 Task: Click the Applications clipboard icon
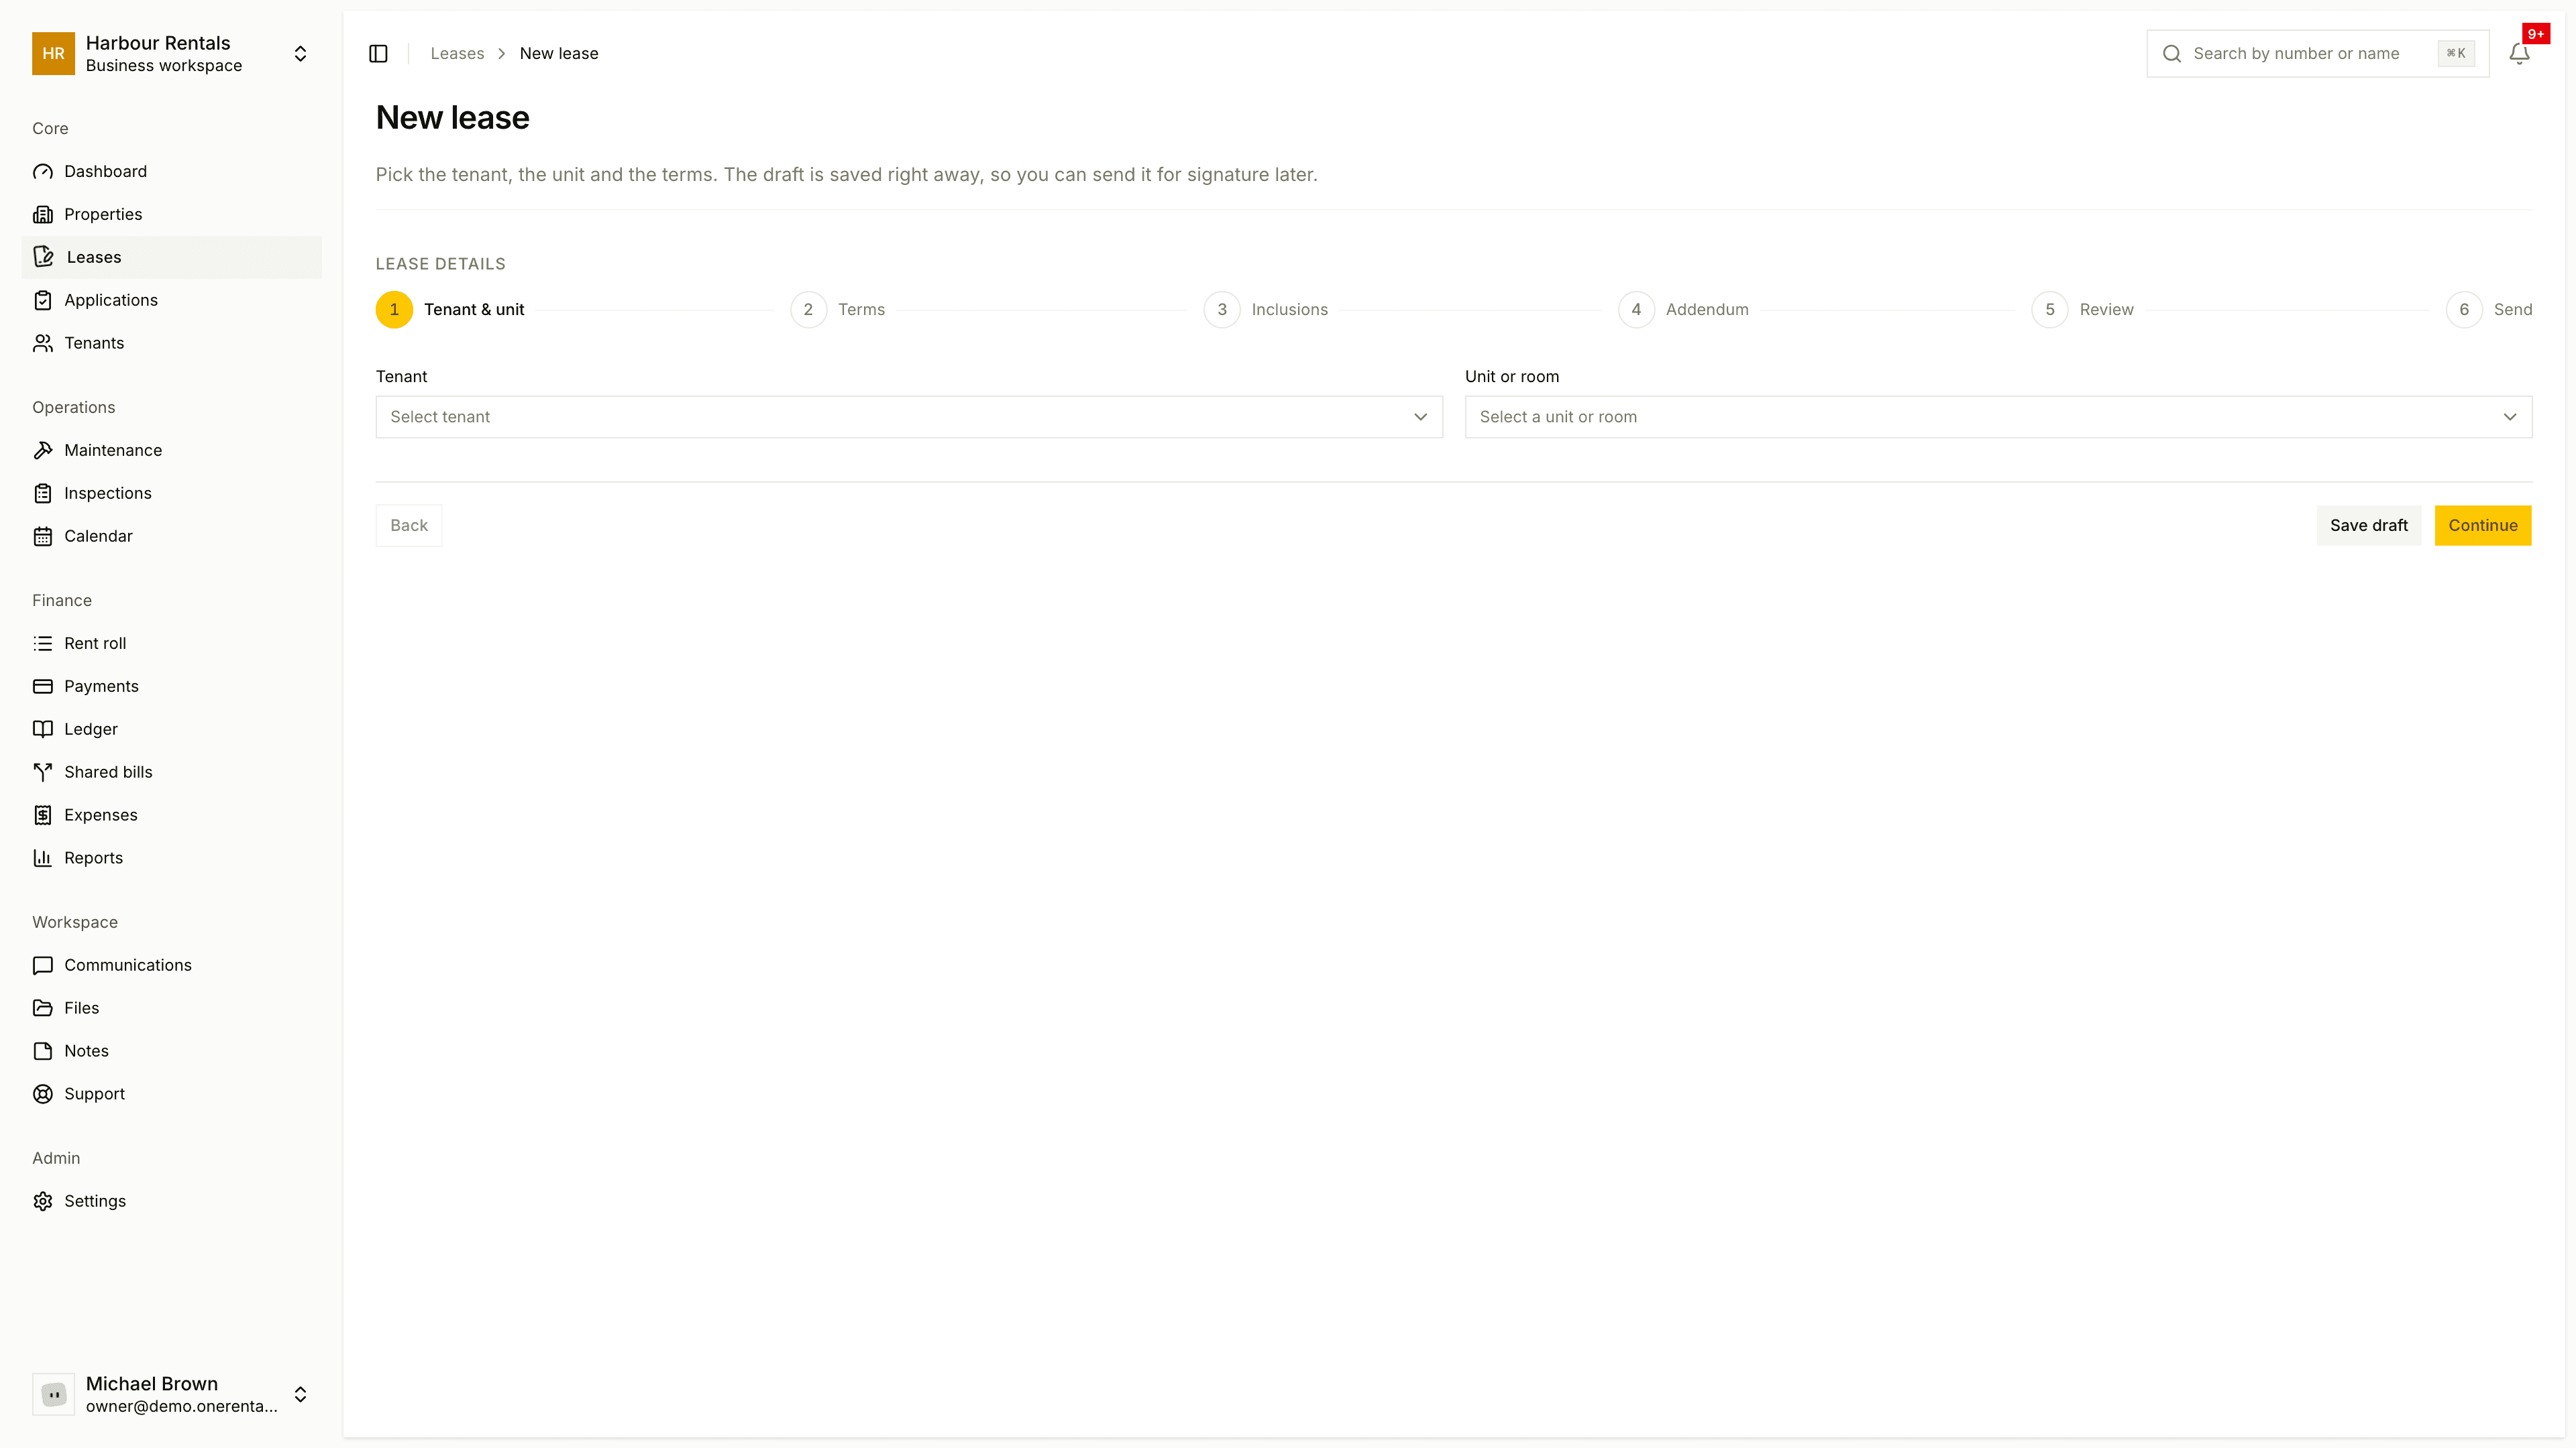point(43,301)
